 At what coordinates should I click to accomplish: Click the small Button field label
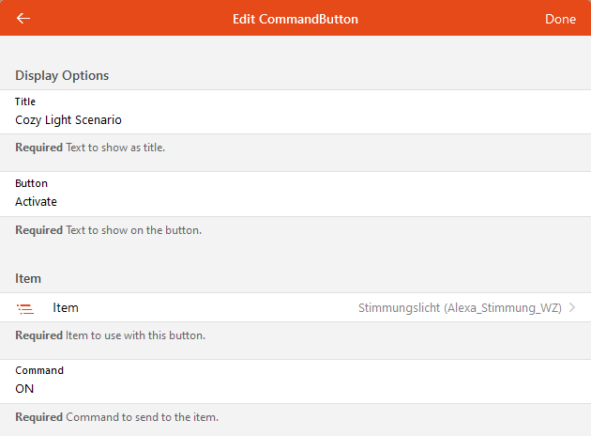coord(31,183)
